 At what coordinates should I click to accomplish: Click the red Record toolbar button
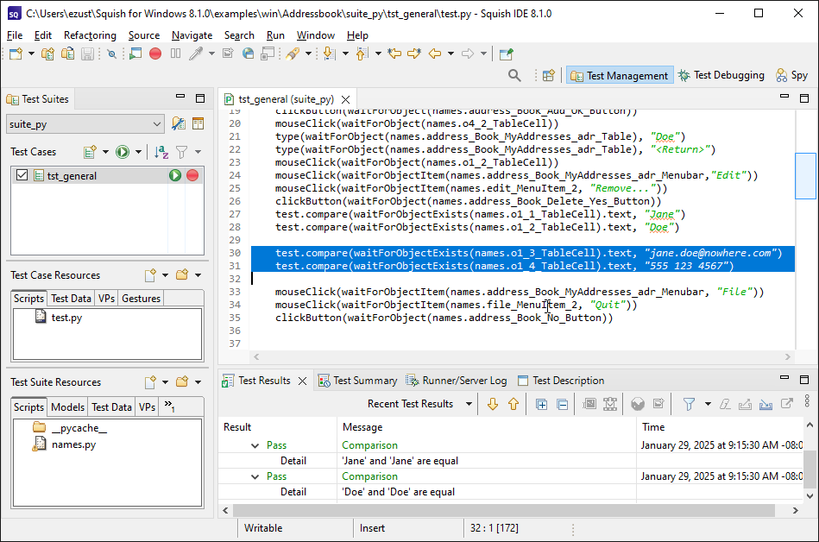(x=155, y=54)
